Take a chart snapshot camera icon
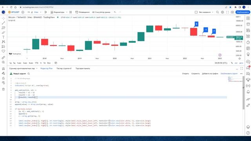The image size is (251, 141). click(x=232, y=12)
